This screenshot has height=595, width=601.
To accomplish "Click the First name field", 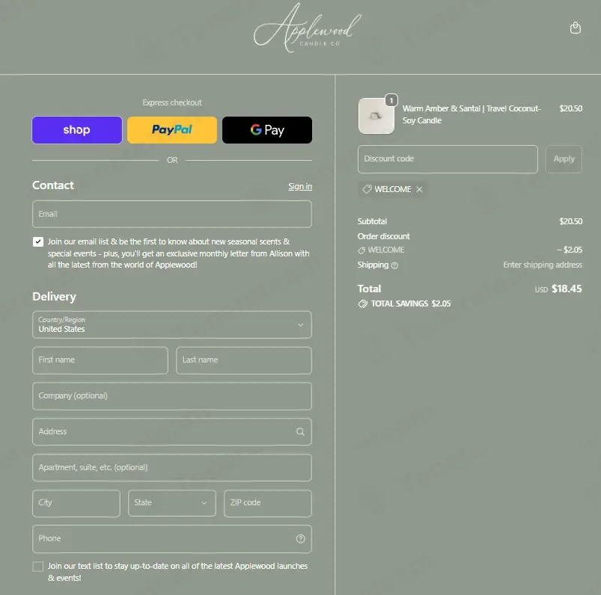I will click(100, 360).
